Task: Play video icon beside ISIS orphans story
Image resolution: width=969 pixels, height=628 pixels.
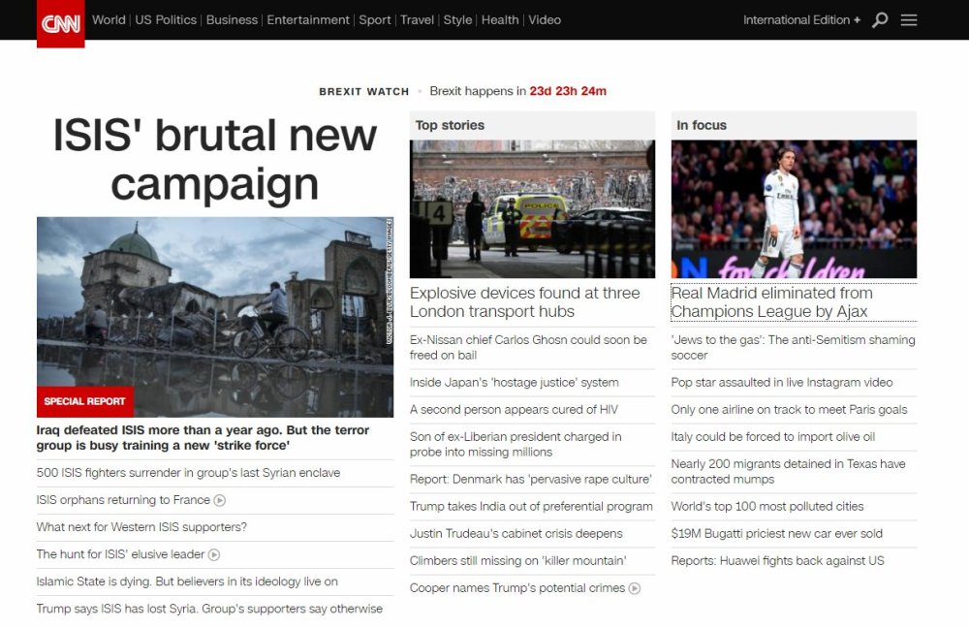Action: [219, 500]
